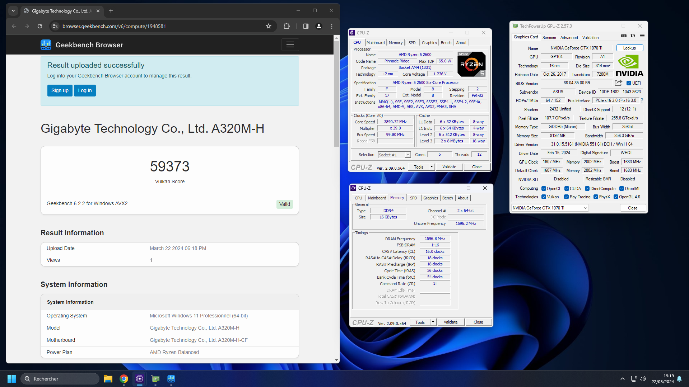Viewport: 689px width, 387px height.
Task: Open new Chrome tab with plus icon
Action: [x=111, y=11]
